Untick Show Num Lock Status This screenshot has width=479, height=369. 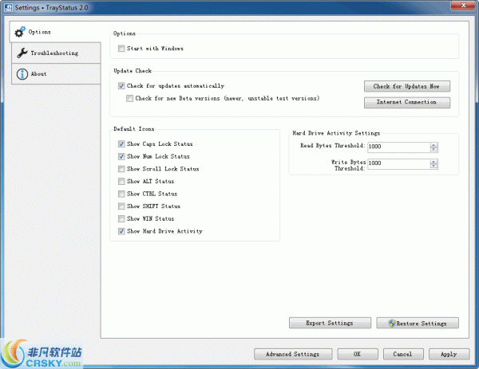point(121,156)
